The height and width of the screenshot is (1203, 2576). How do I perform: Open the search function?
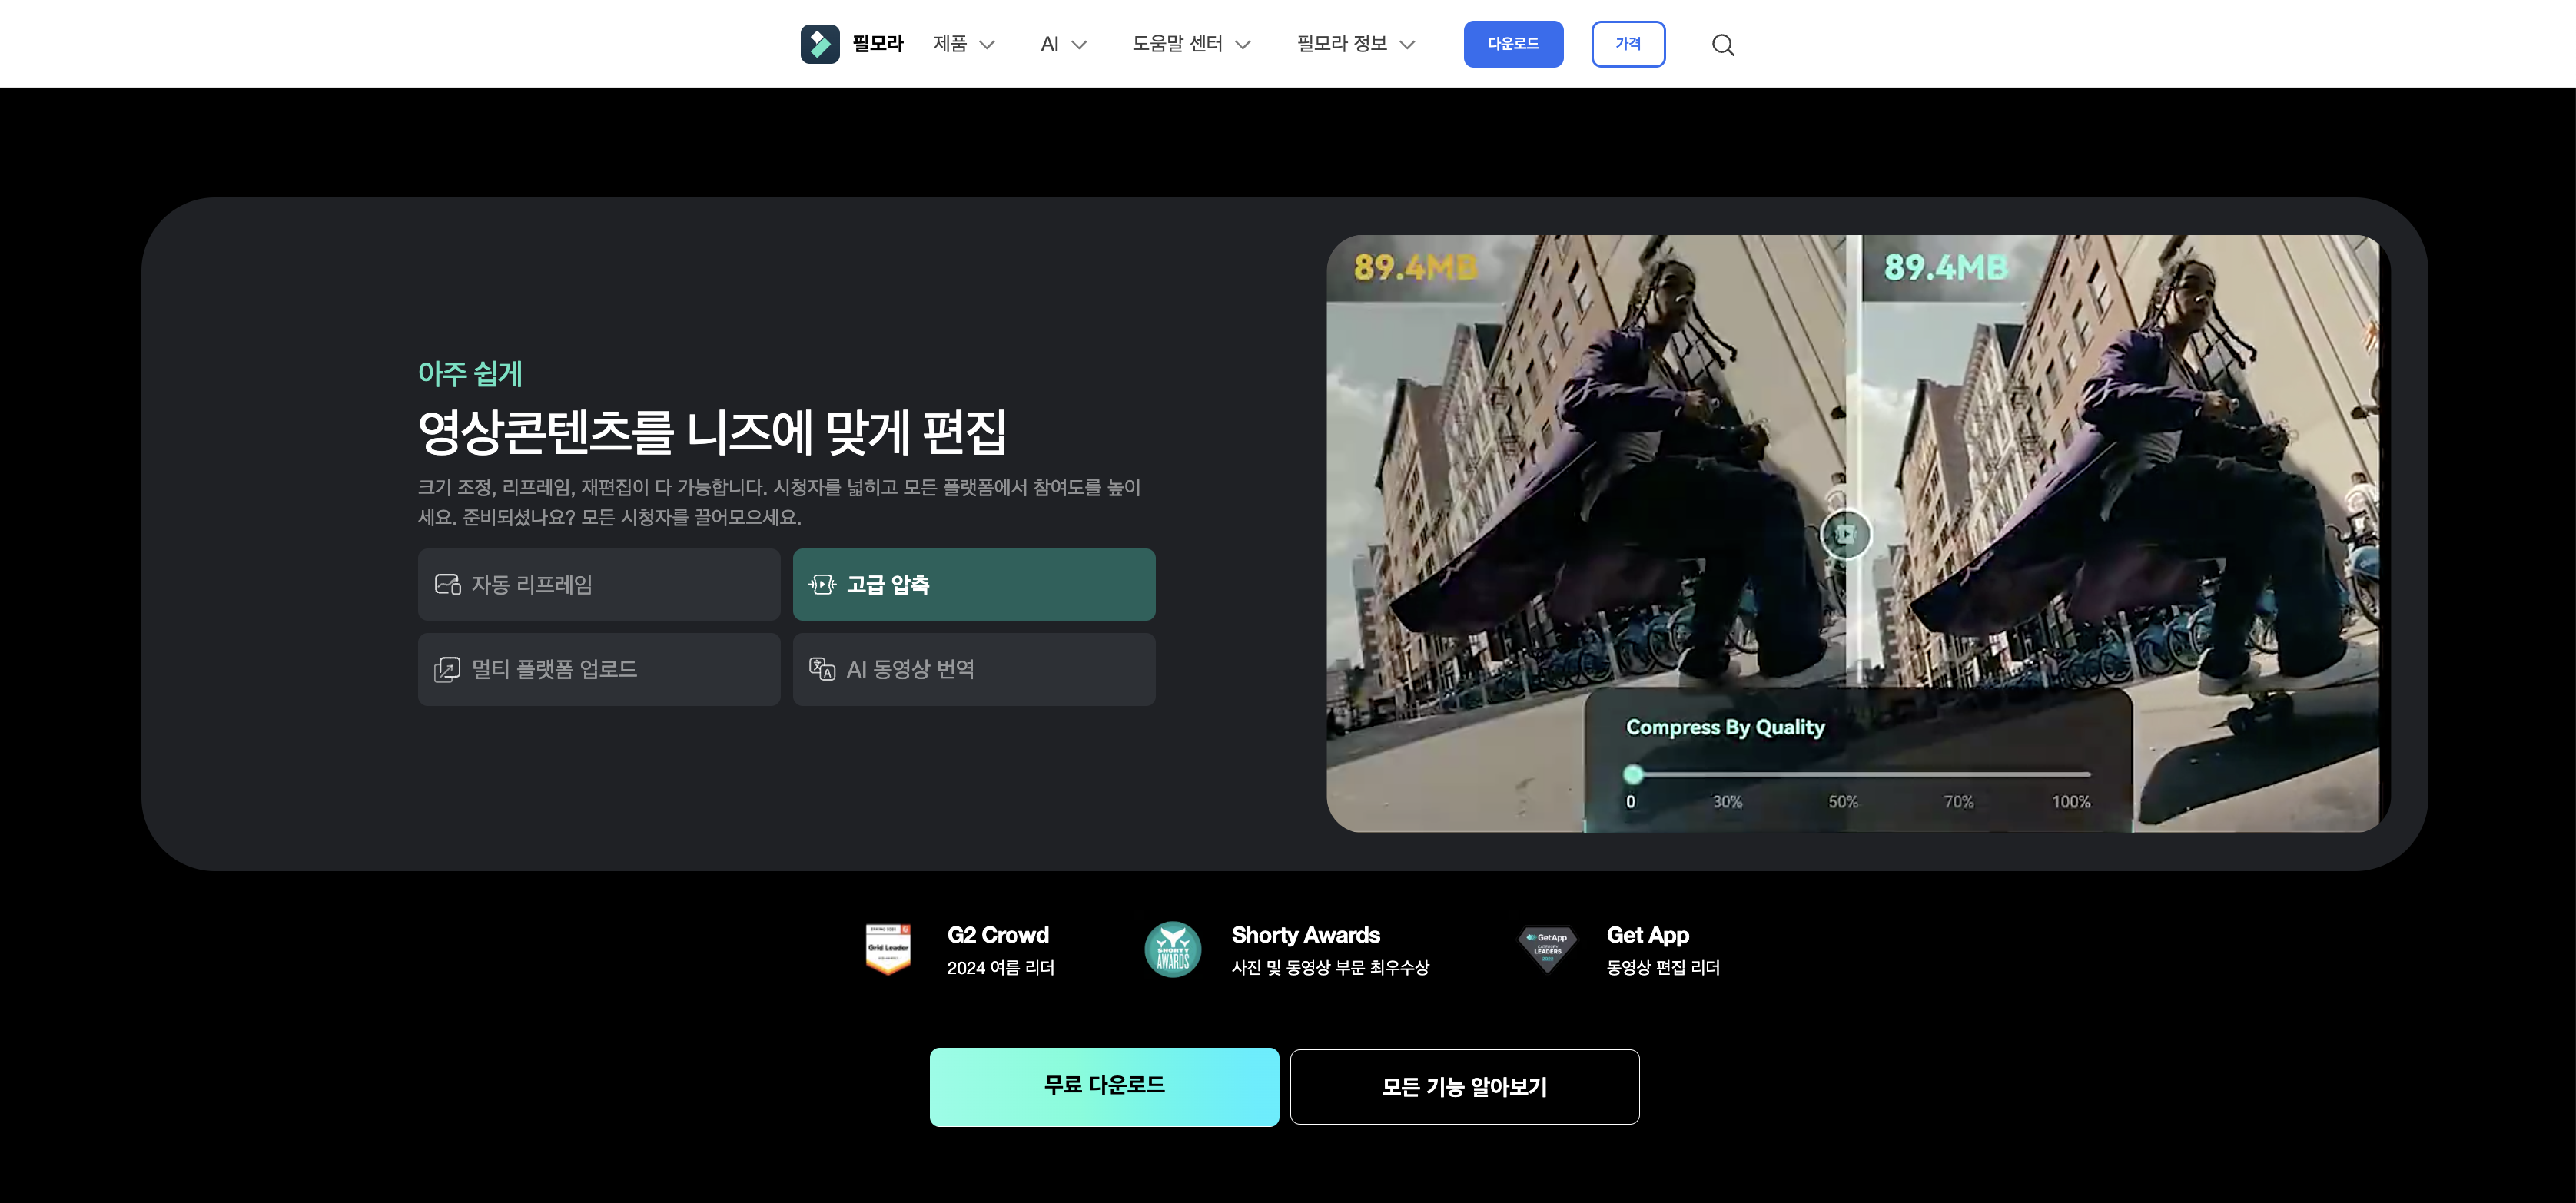(x=1723, y=43)
